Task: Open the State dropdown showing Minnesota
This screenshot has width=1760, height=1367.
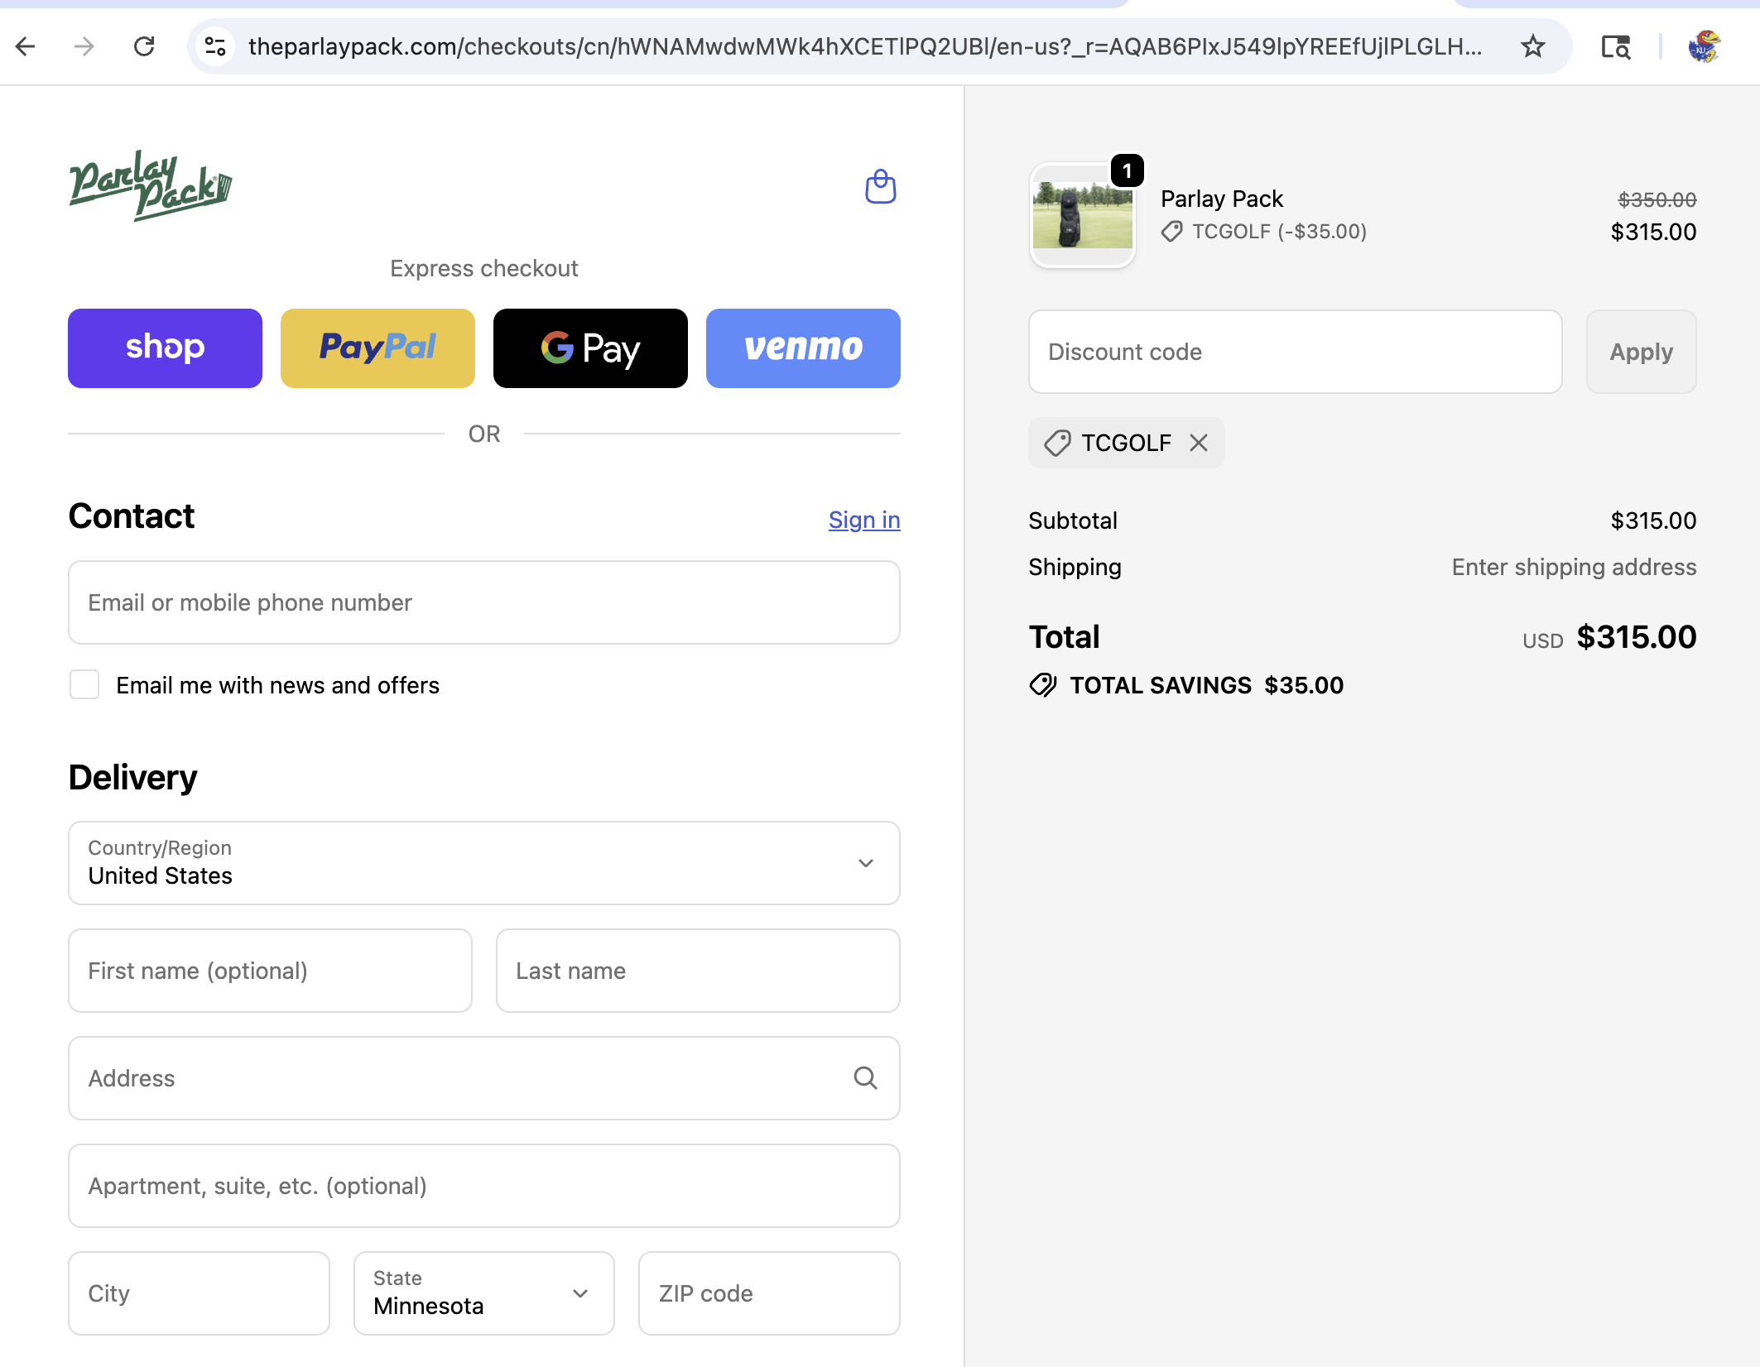Action: tap(484, 1293)
